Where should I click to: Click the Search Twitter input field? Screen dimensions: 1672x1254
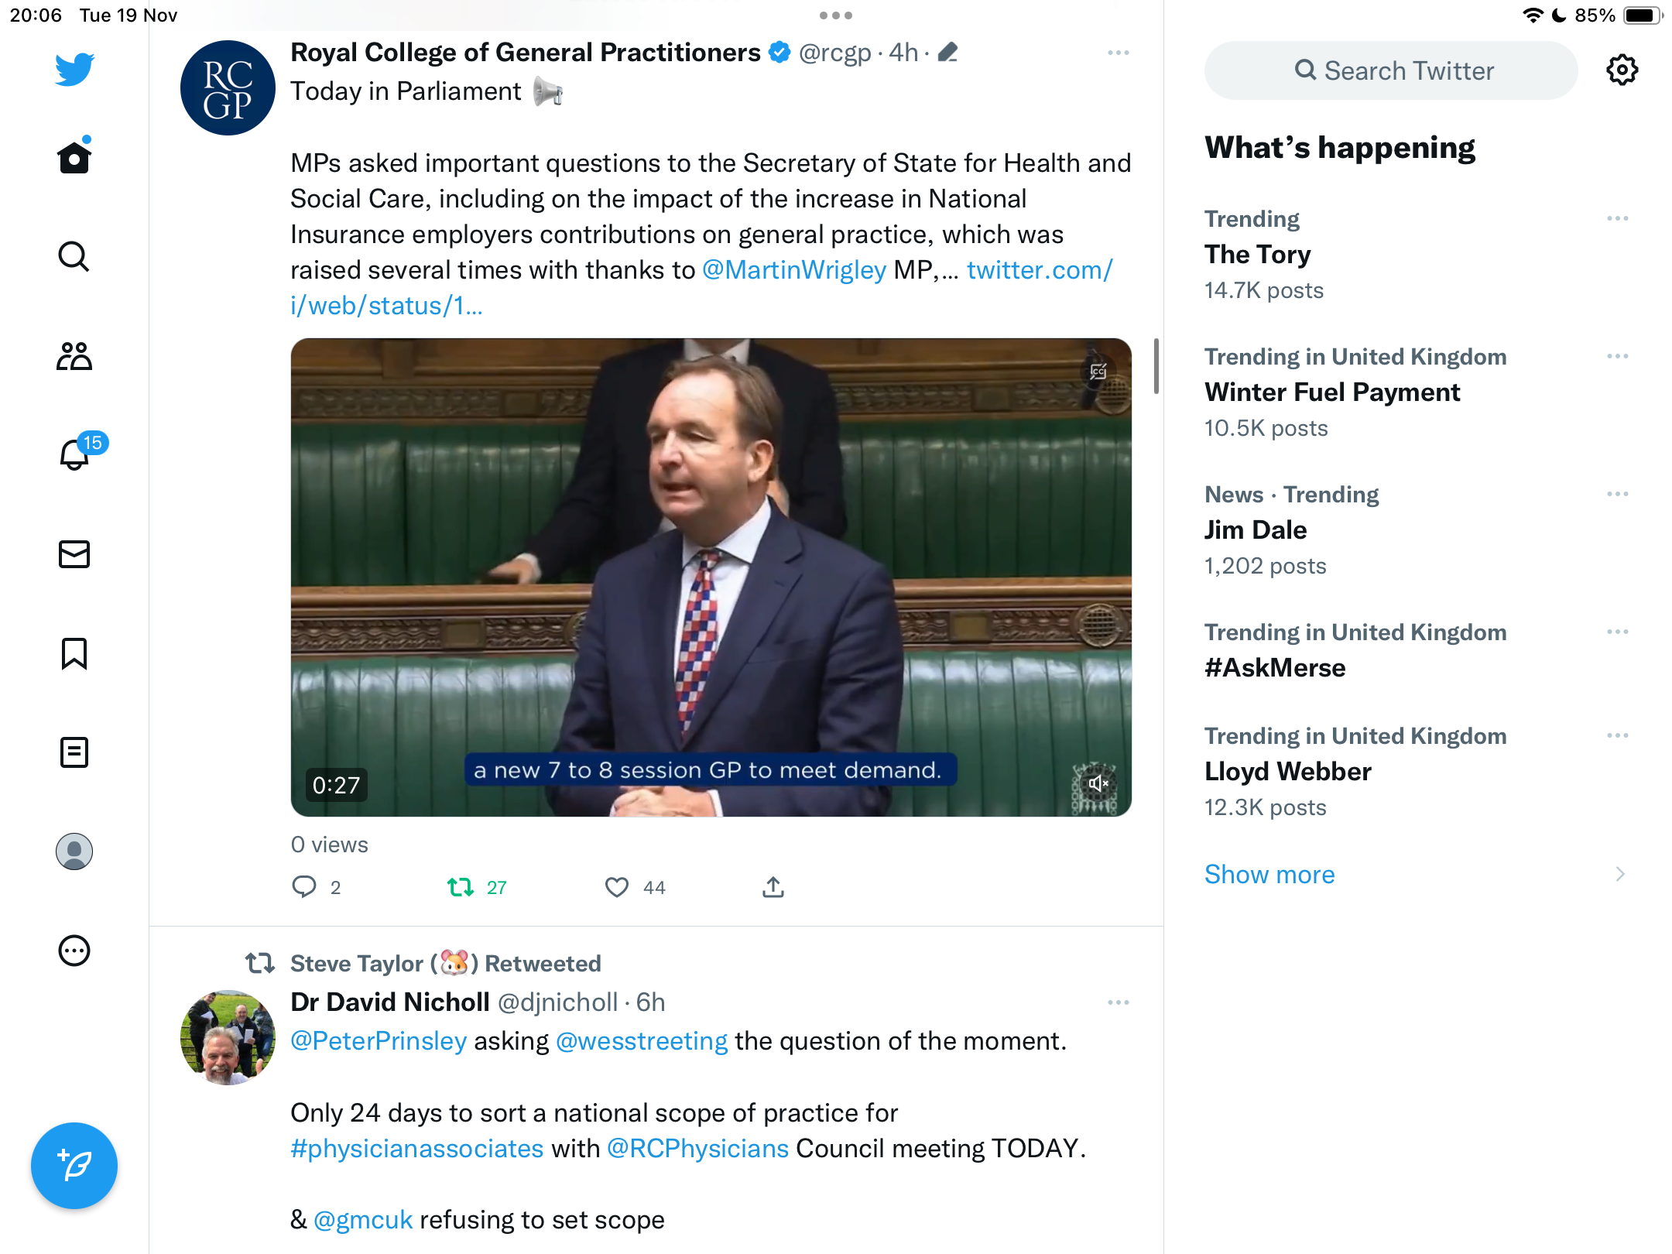click(x=1391, y=70)
